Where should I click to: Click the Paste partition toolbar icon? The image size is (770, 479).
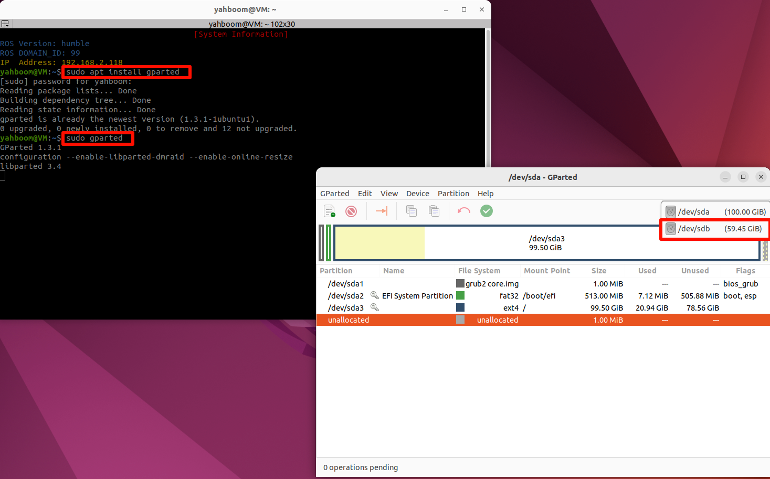click(434, 211)
